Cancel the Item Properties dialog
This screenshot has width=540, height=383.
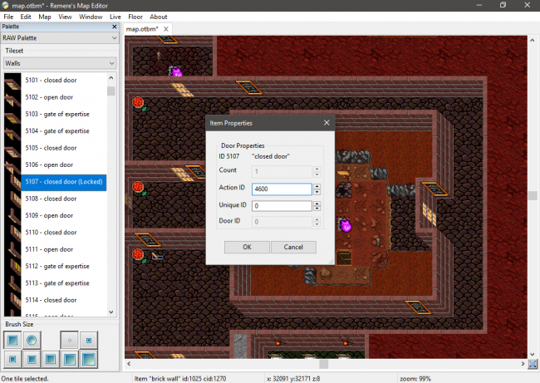click(293, 247)
